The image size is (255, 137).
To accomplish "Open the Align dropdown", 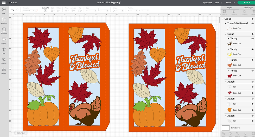I will 67,11.
